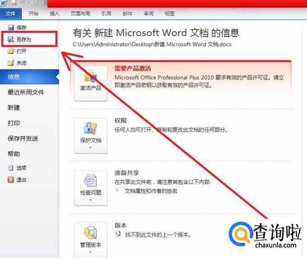Open the 页面布局 (Page Layout) tab
The height and width of the screenshot is (259, 307).
pos(81,14)
